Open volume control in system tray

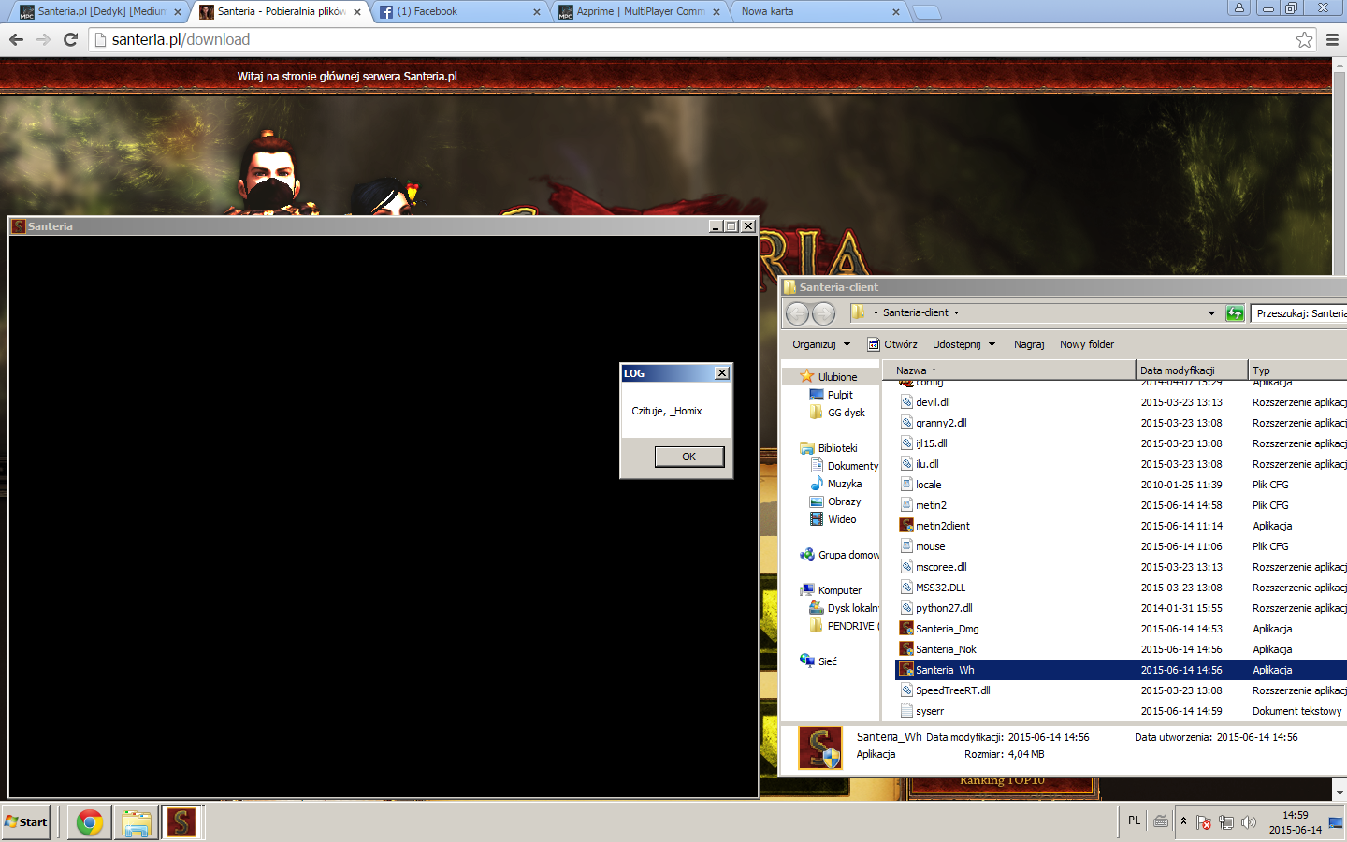point(1248,822)
